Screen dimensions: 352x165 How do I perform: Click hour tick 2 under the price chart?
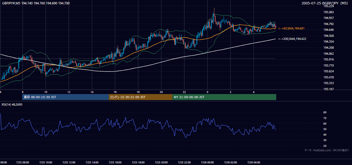231,92
